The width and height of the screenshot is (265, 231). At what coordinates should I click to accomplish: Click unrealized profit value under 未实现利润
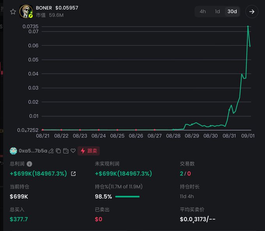click(124, 173)
